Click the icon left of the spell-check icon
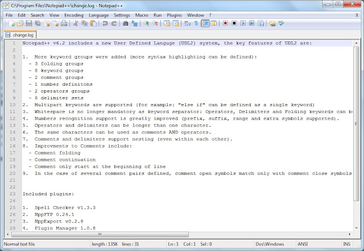 click(272, 23)
